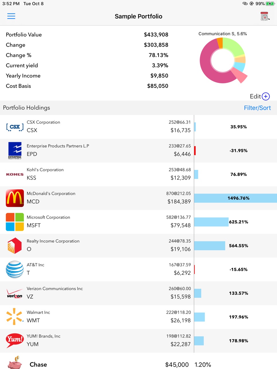Tap the Chase piggy bank icon
Image resolution: width=277 pixels, height=369 pixels.
click(15, 363)
